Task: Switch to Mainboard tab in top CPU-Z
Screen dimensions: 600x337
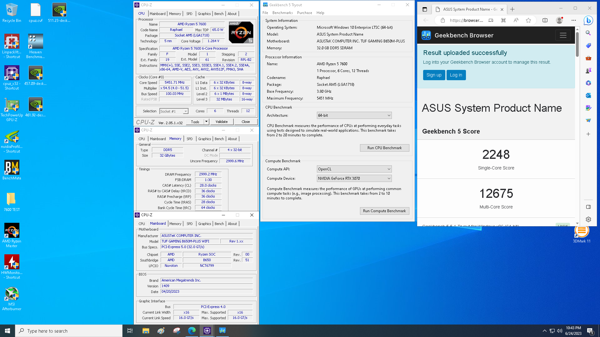Action: point(157,14)
